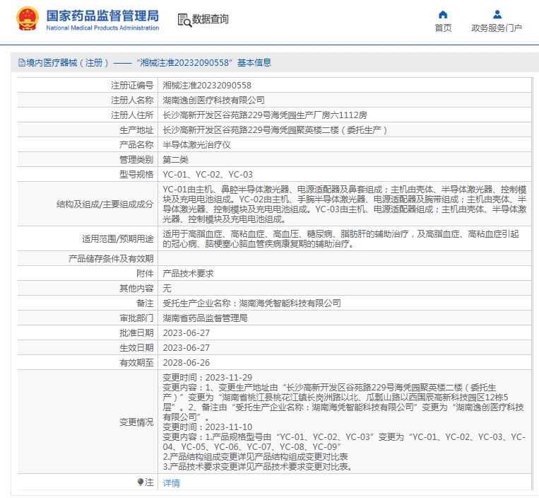The image size is (539, 498).
Task: Click attachment value 产品技术要求
Action: (188, 274)
